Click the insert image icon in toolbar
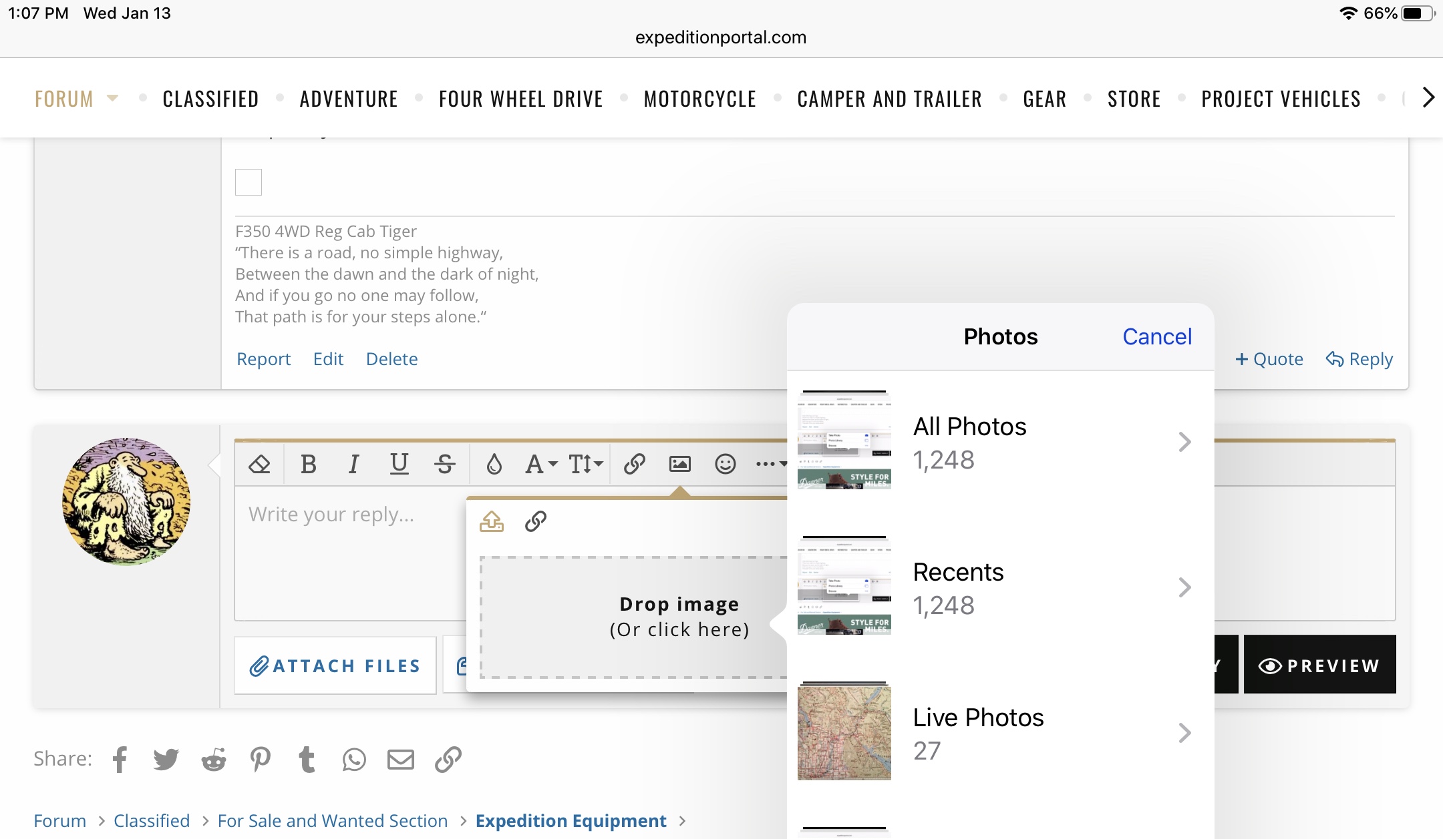This screenshot has width=1443, height=839. tap(679, 464)
